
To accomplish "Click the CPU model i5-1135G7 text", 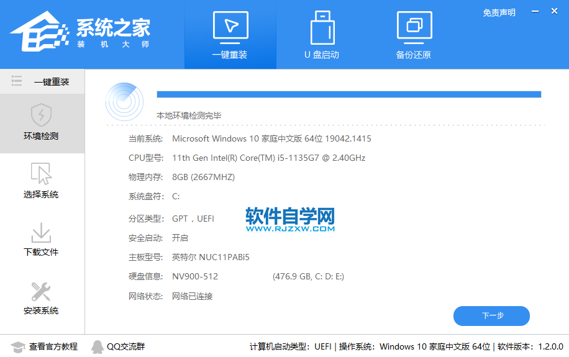I will [x=268, y=158].
